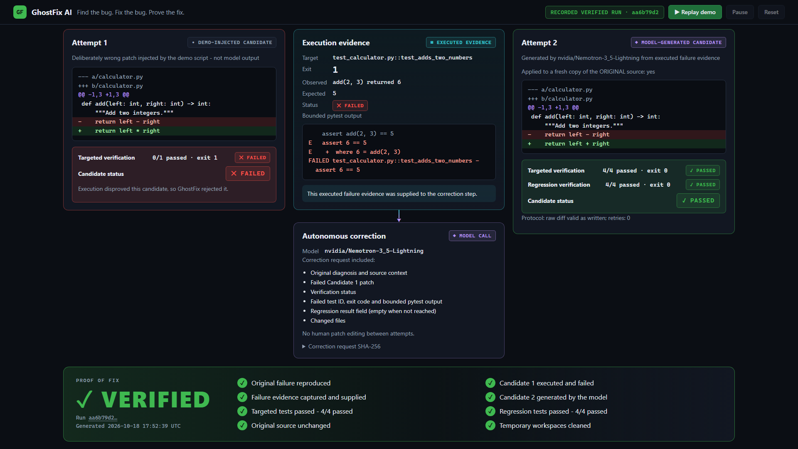This screenshot has width=798, height=449.
Task: Click the Recorded Verified Run aa6b79d2 badge
Action: 604,12
